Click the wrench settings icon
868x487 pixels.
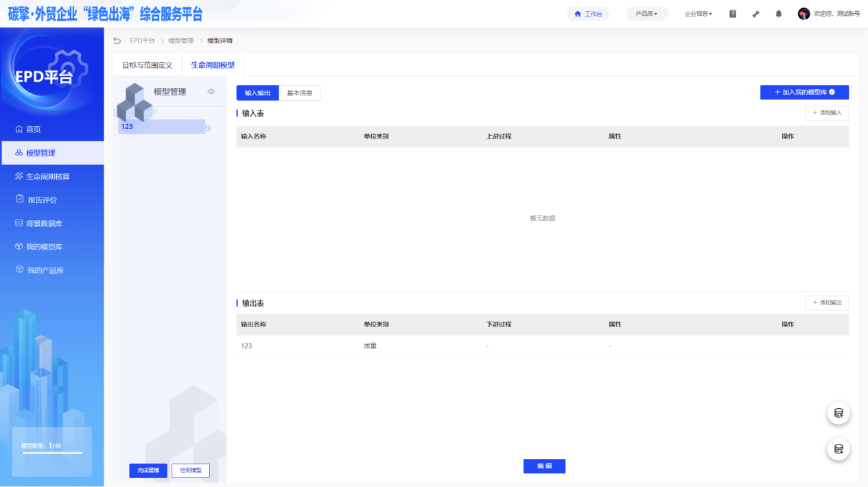click(756, 14)
